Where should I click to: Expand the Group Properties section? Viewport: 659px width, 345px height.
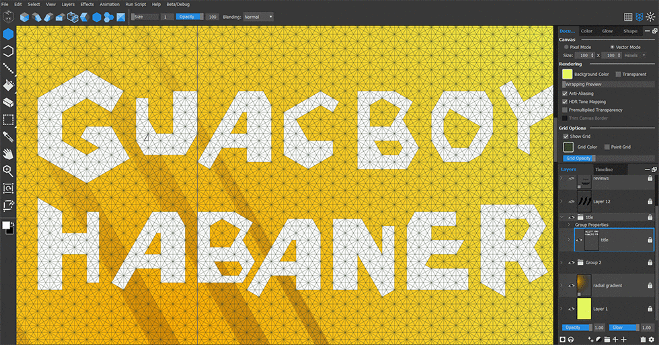[x=569, y=225]
